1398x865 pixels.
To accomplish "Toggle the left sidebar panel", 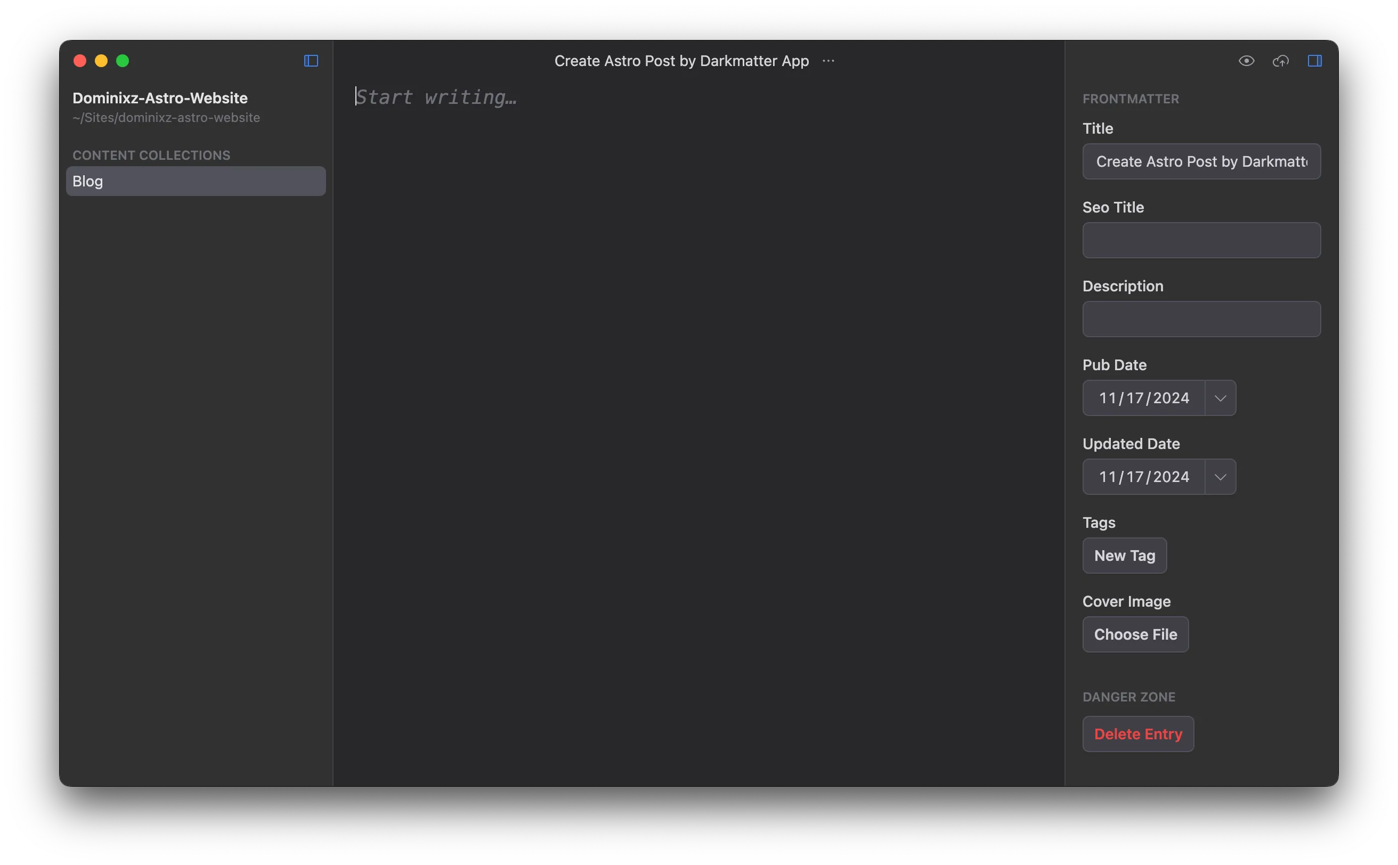I will click(310, 61).
